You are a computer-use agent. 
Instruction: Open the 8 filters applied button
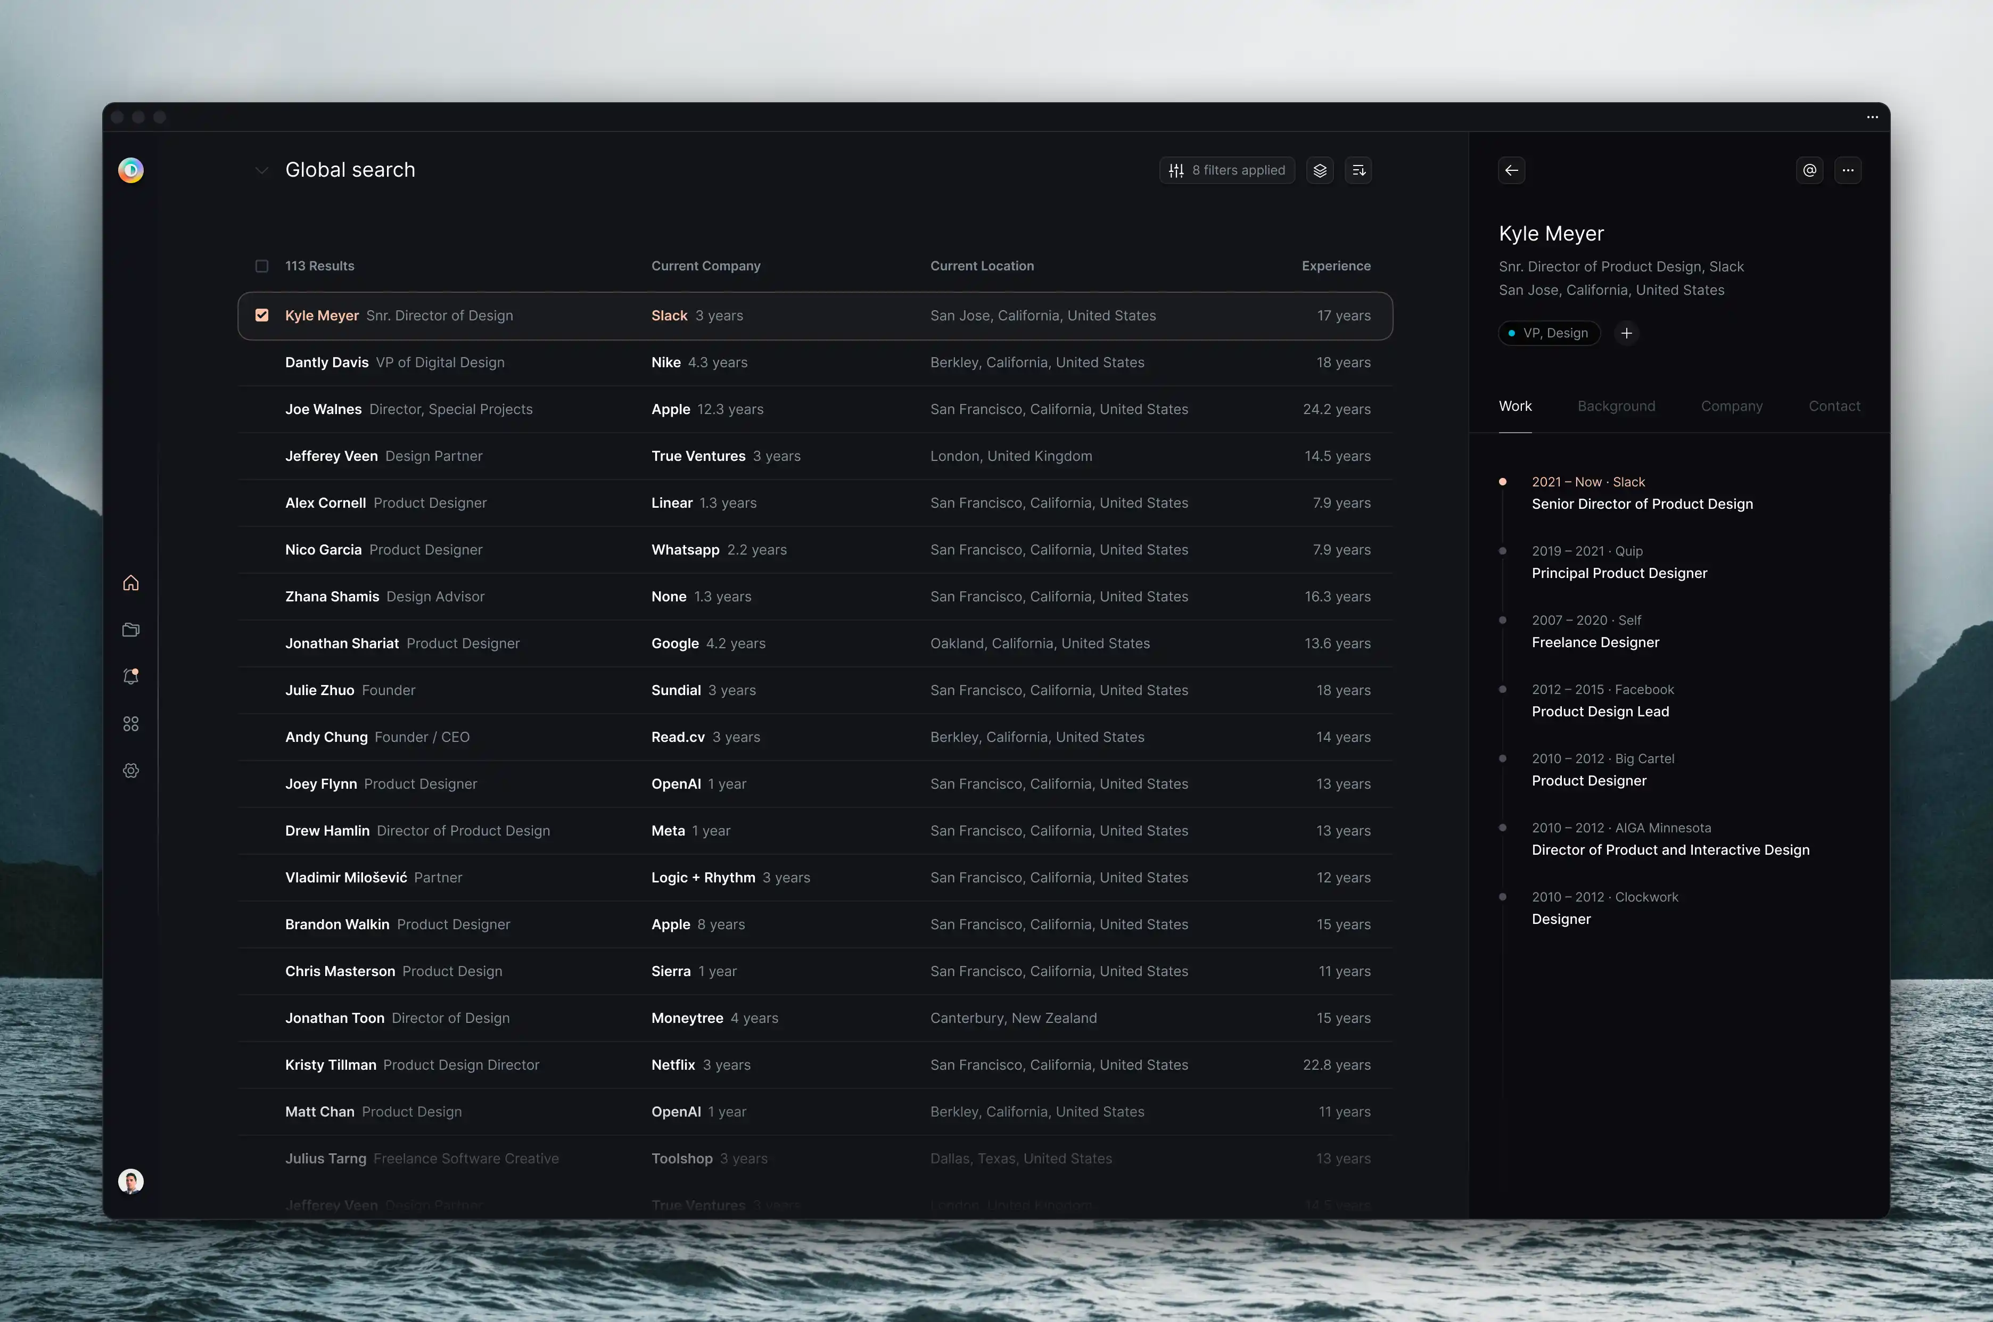1226,170
